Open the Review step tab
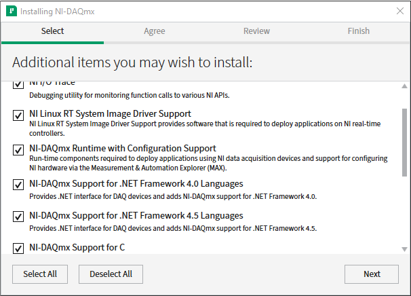This screenshot has height=296, width=411. click(x=256, y=31)
